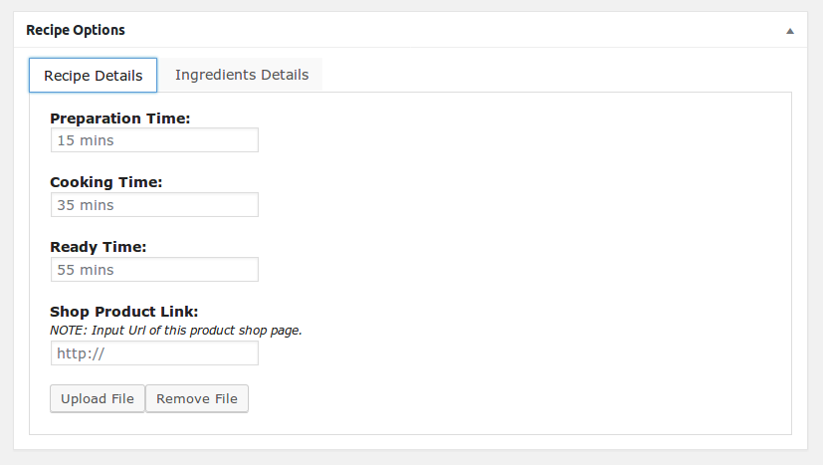Screen dimensions: 823x465
Task: Click the 35 mins placeholder text
Action: tap(86, 205)
